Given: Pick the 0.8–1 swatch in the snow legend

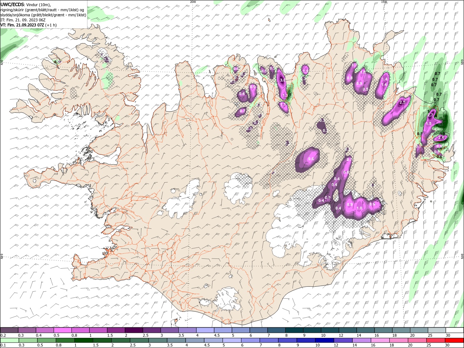Looking at the screenshot, I should pyautogui.click(x=80, y=330).
